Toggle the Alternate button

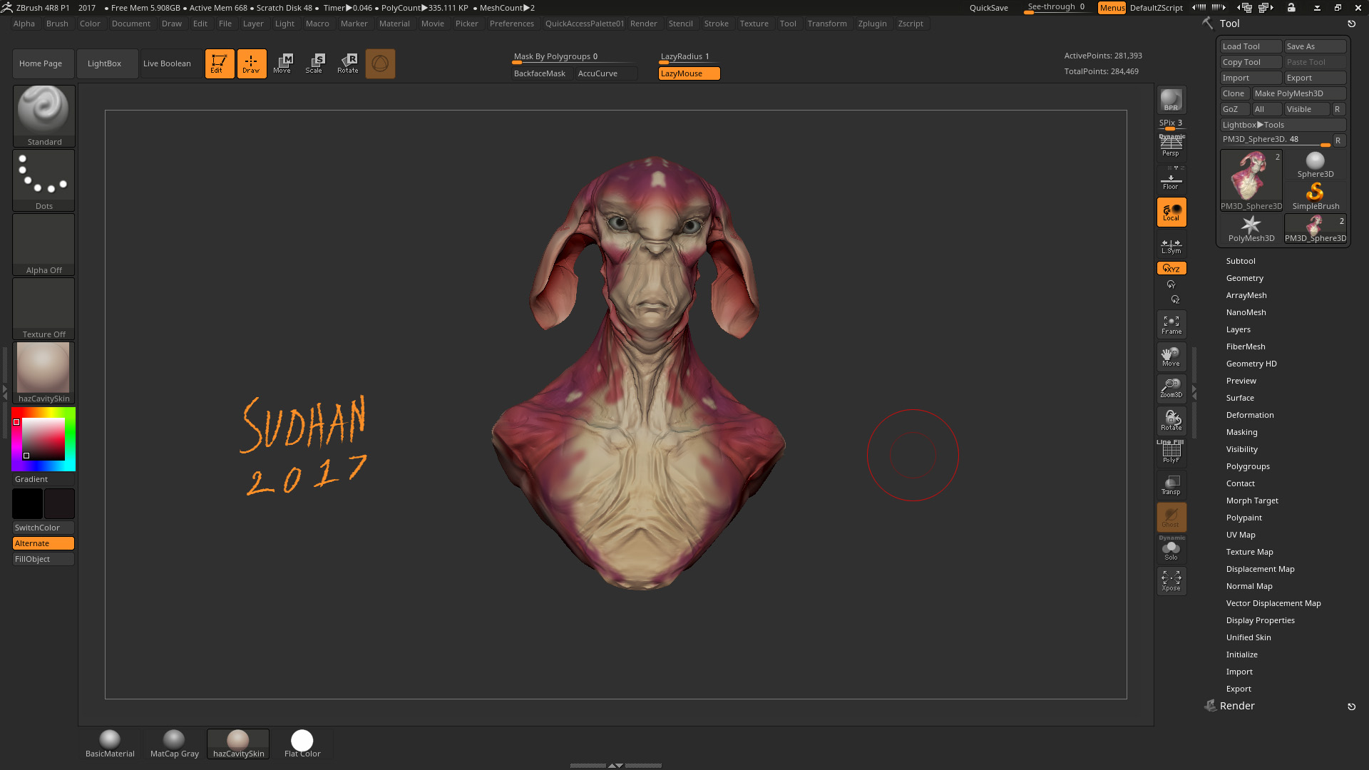43,543
